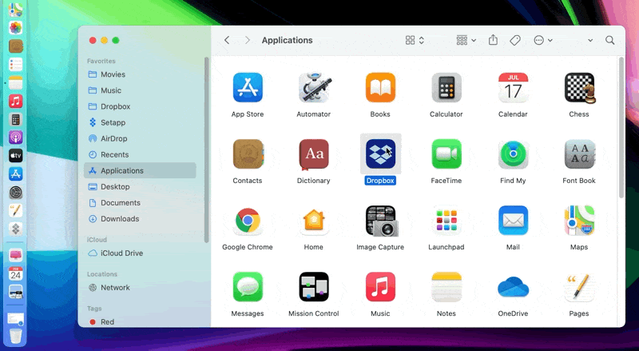This screenshot has height=351, width=639.
Task: Go forward with the right chevron button
Action: [x=247, y=40]
